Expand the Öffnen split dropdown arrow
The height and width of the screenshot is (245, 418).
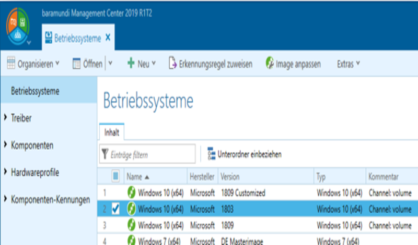coord(110,63)
